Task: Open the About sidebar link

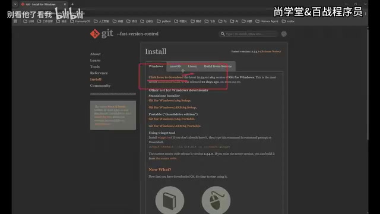Action: [95, 54]
